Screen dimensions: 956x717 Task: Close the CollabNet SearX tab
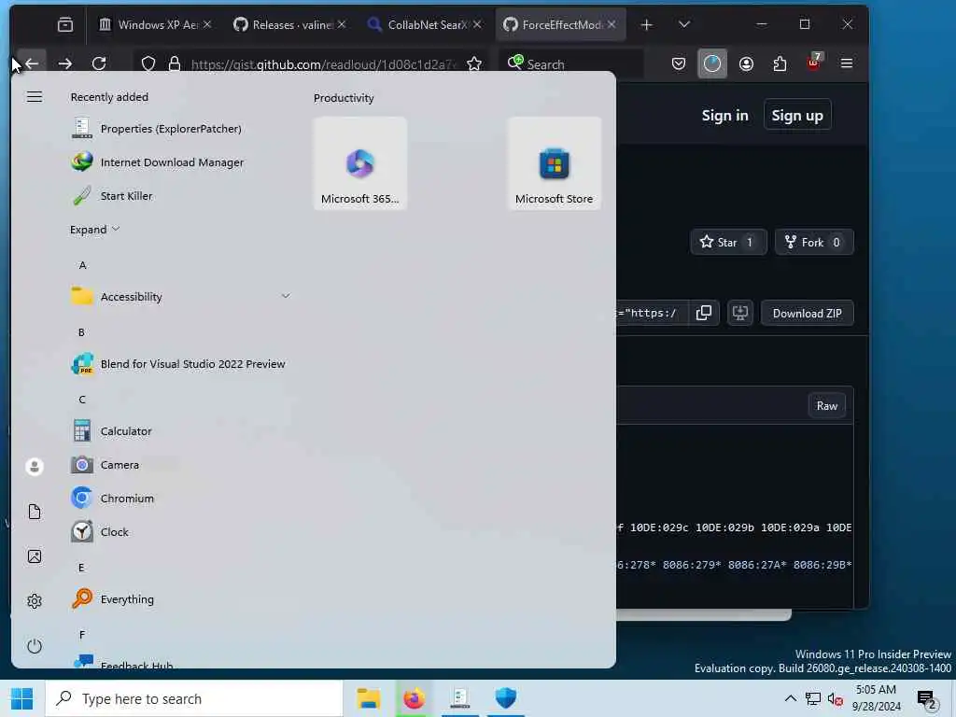[x=477, y=24]
